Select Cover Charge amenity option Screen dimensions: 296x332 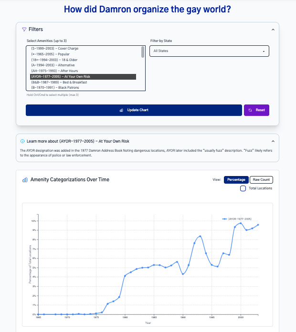point(55,49)
